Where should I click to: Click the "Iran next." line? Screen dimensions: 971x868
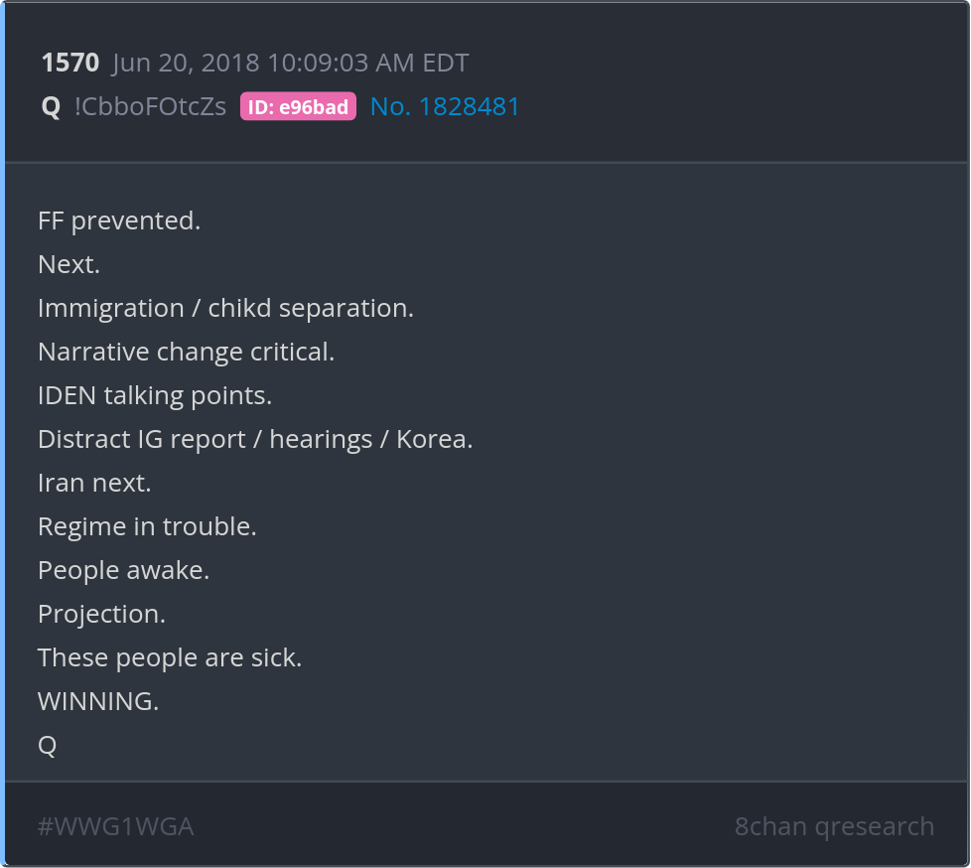[x=94, y=483]
